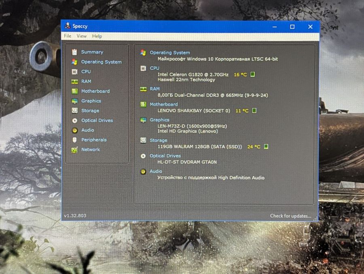Maximize the Speccy window
The height and width of the screenshot is (274, 364).
click(292, 27)
